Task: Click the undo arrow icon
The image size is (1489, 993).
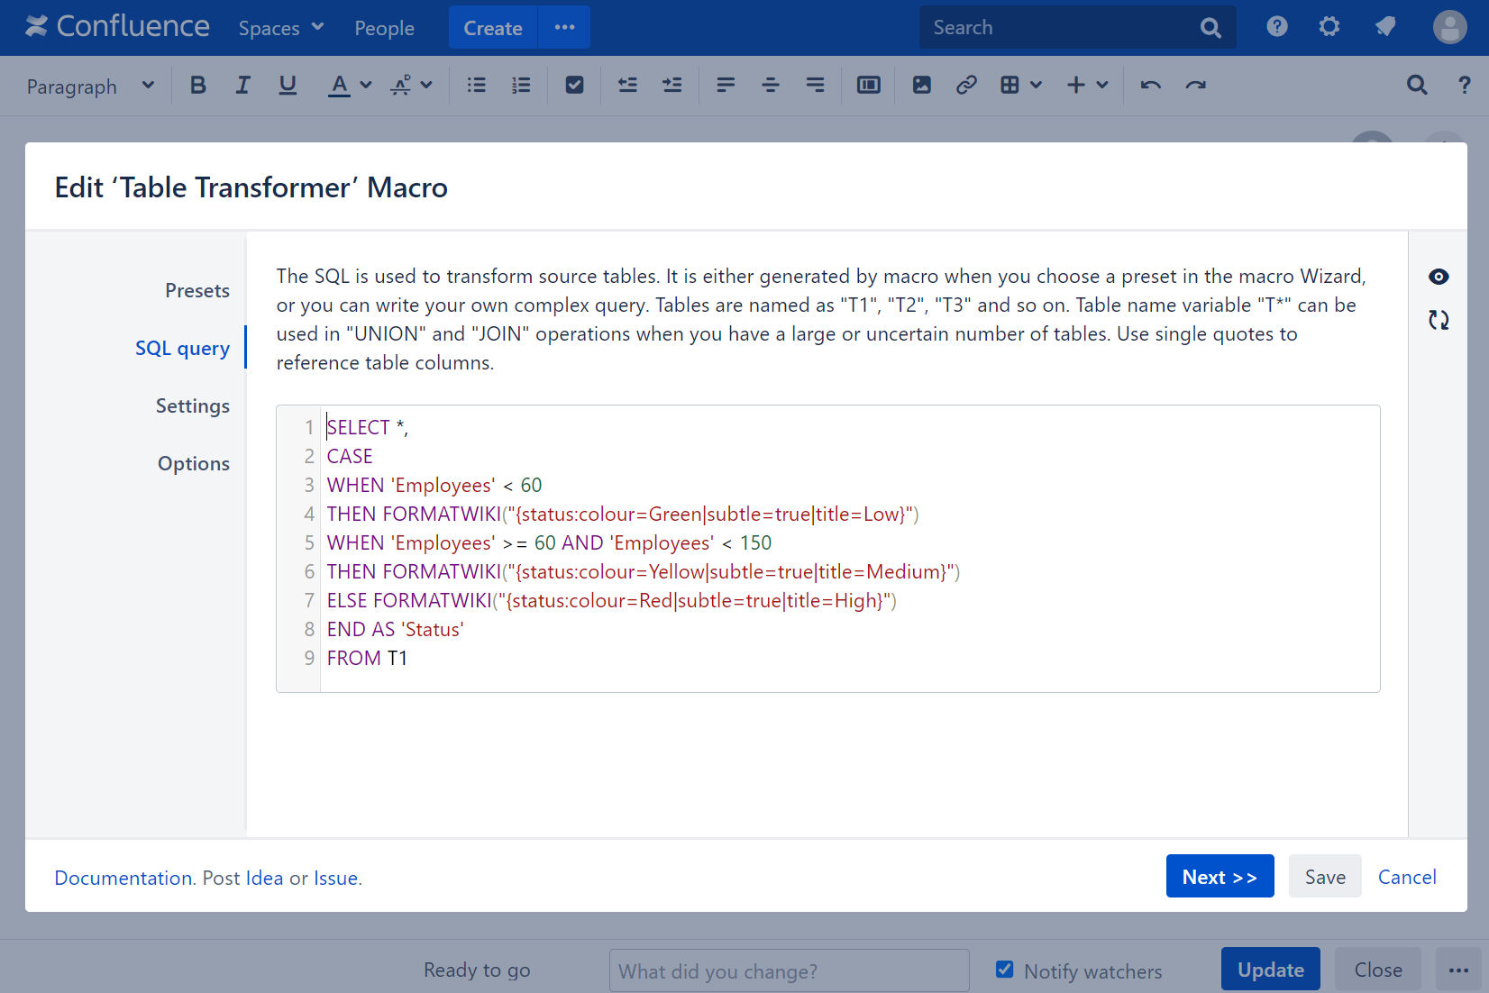Action: click(x=1150, y=86)
